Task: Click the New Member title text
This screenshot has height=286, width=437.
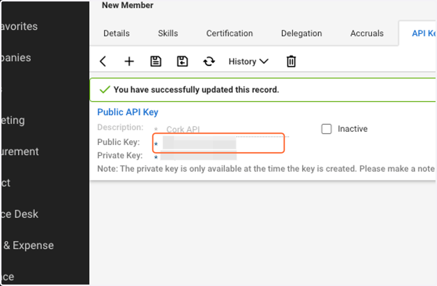Action: click(127, 5)
